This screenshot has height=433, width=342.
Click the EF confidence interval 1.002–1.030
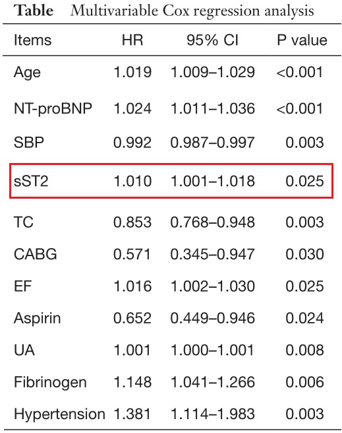tap(212, 286)
